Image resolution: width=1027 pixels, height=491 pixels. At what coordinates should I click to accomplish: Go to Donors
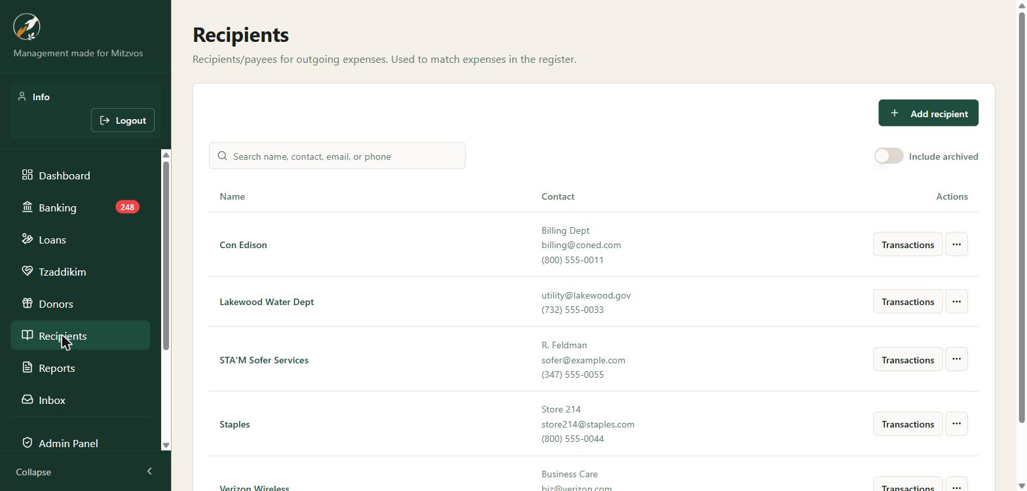coord(81,304)
